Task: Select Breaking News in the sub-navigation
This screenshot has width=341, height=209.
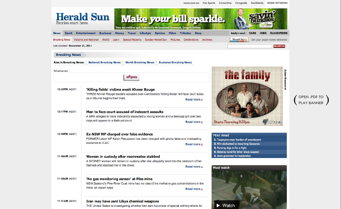Action: coord(62,40)
